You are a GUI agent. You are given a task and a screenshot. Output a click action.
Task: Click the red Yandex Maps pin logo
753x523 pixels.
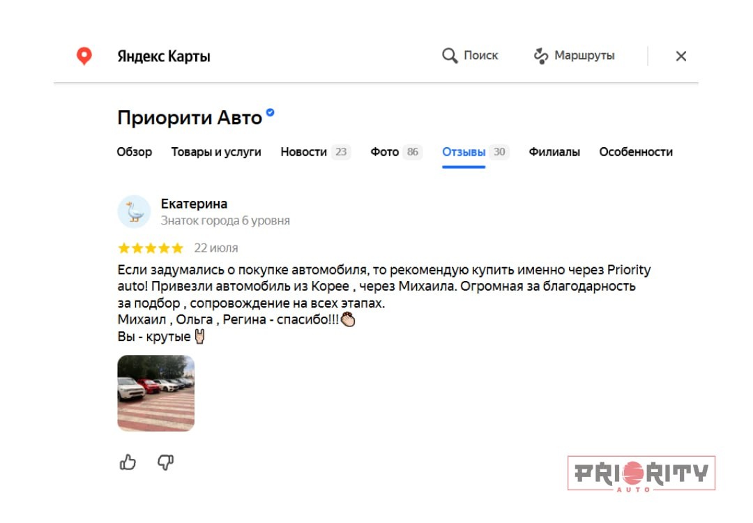(x=84, y=56)
